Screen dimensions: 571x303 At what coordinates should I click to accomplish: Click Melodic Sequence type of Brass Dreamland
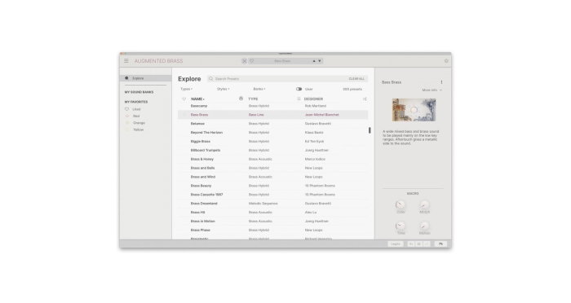263,204
